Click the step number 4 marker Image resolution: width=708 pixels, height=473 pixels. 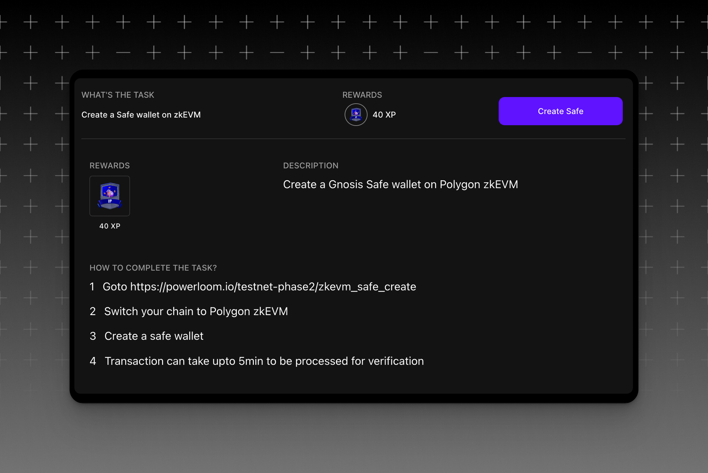pyautogui.click(x=93, y=361)
